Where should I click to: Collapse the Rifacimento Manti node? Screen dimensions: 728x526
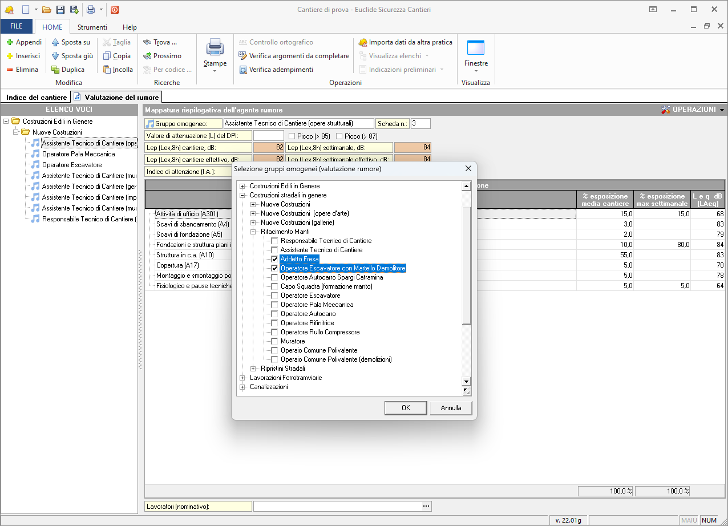point(254,232)
